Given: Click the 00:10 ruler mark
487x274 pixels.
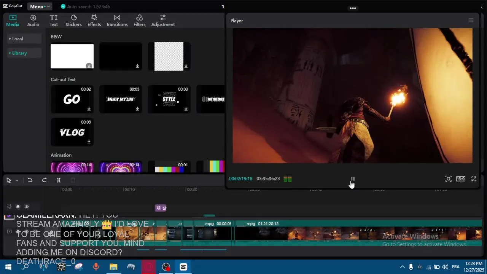Looking at the screenshot, I should (129, 190).
